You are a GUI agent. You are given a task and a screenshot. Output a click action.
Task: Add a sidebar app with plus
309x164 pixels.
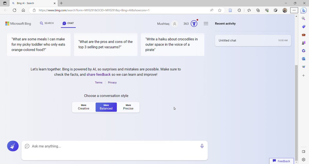click(x=303, y=76)
